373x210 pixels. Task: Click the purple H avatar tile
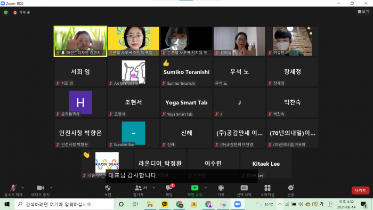pyautogui.click(x=80, y=102)
